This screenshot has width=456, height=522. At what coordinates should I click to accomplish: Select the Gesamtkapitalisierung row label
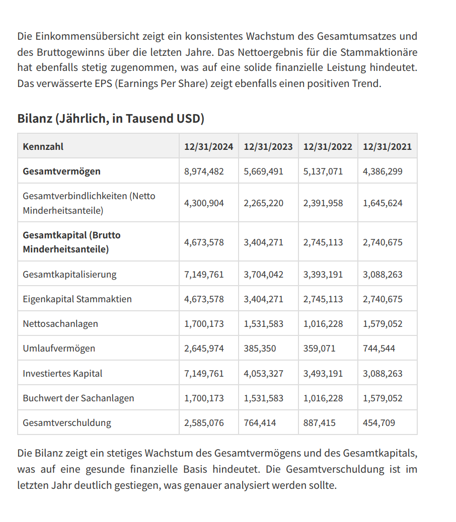(x=69, y=274)
